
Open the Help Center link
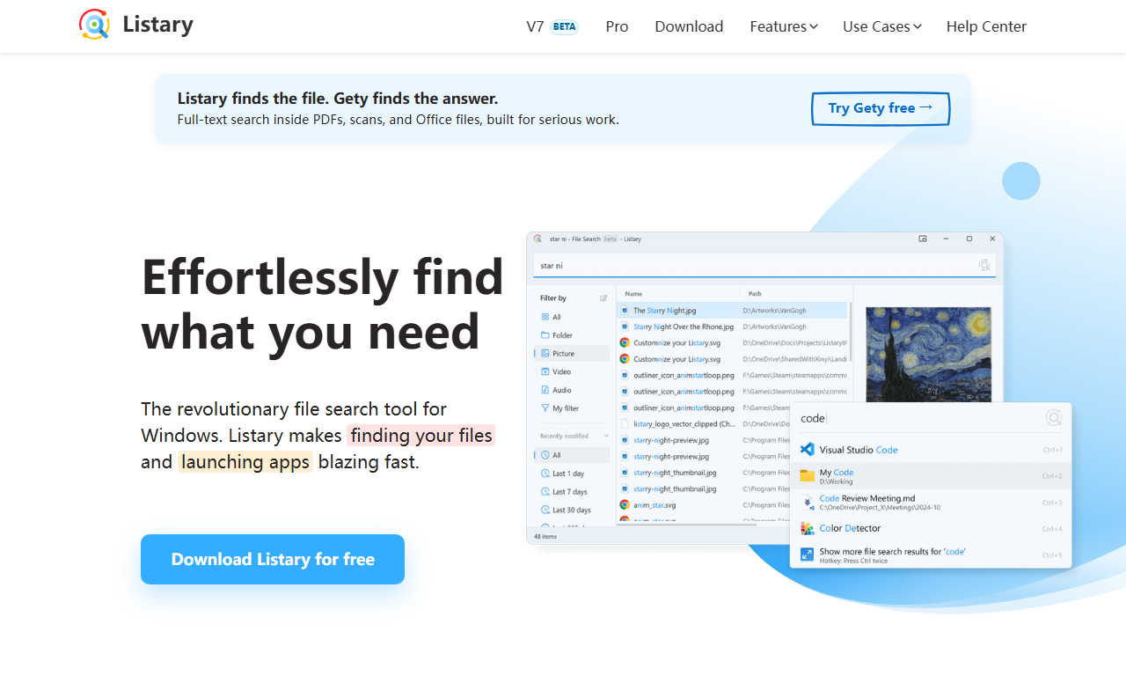coord(986,26)
